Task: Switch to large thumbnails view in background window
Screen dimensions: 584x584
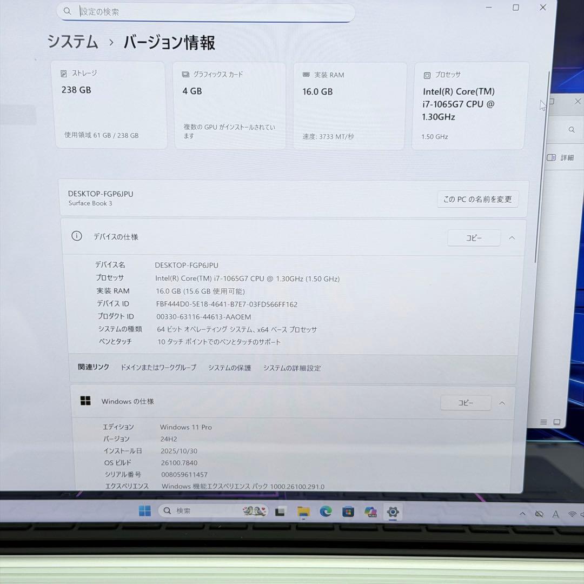Action: pyautogui.click(x=557, y=422)
